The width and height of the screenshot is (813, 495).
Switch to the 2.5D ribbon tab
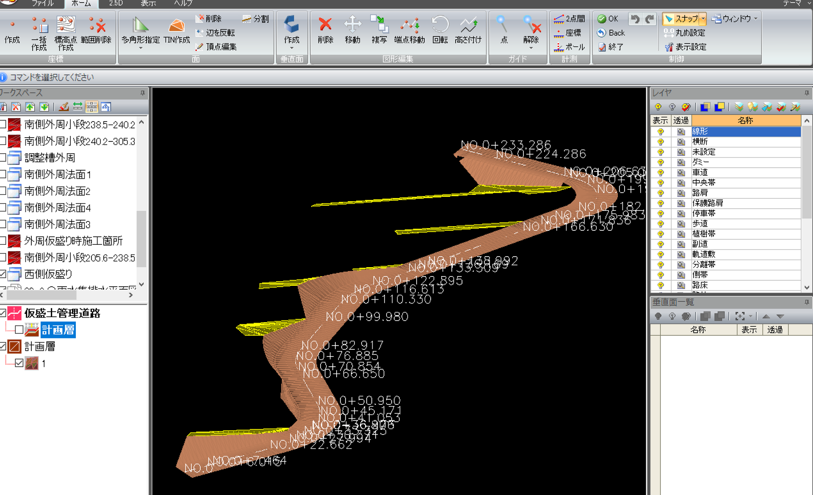[116, 3]
